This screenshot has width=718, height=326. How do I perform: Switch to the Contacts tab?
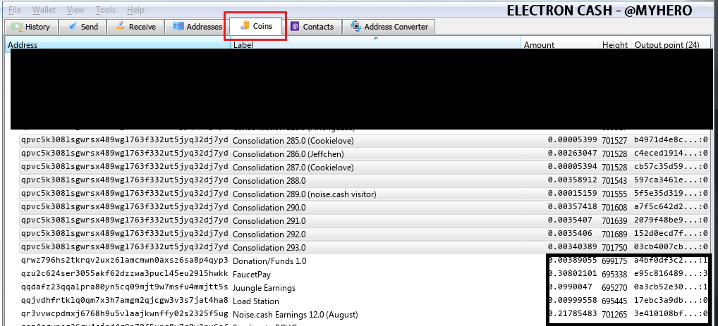click(x=312, y=27)
